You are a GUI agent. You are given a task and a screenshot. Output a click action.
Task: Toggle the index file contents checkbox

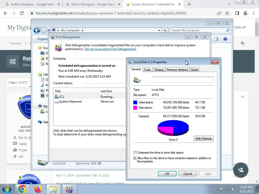[135, 158]
